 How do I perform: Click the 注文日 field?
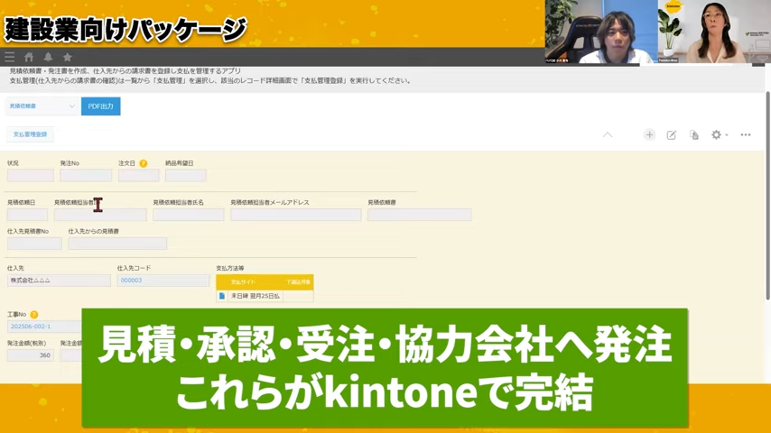coord(139,176)
